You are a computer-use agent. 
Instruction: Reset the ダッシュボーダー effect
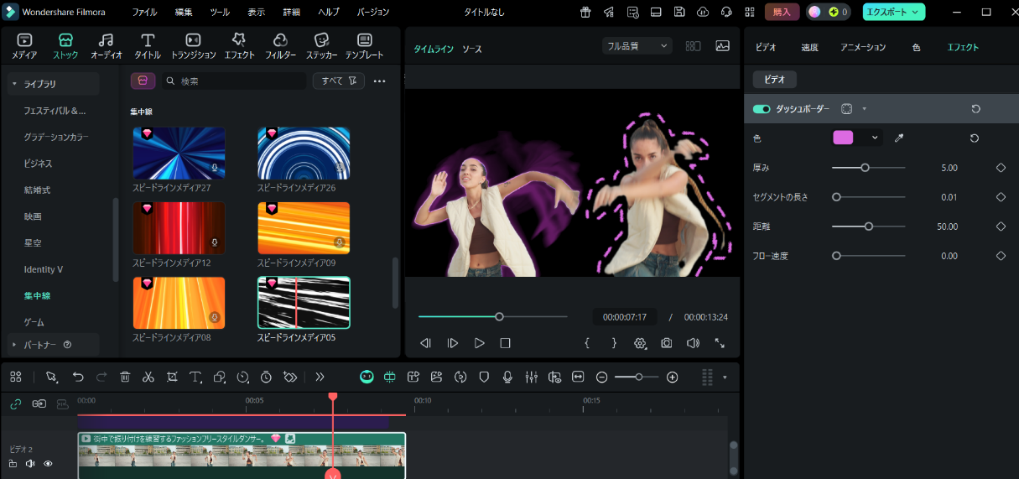click(x=975, y=109)
